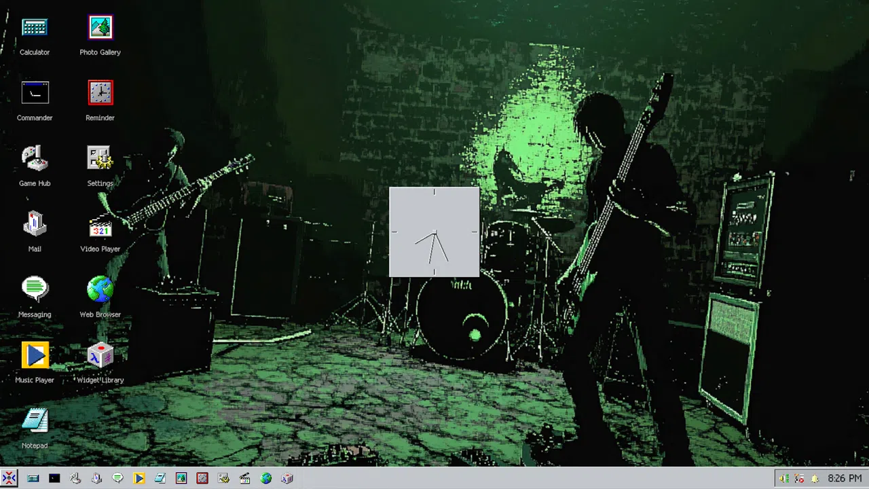Launch Mail from the taskbar
The image size is (869, 489).
(96, 478)
